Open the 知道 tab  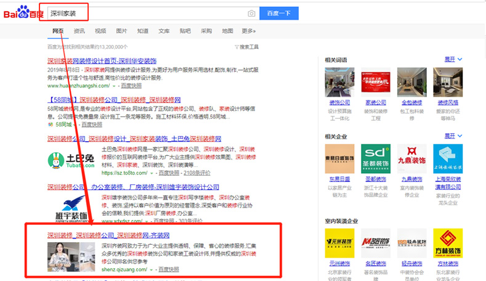142,31
